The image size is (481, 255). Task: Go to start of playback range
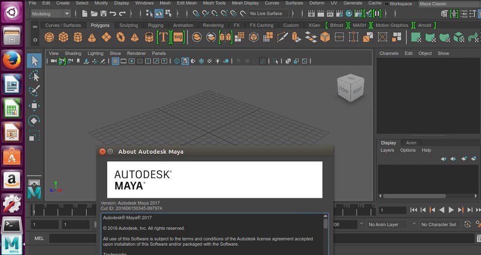point(413,210)
